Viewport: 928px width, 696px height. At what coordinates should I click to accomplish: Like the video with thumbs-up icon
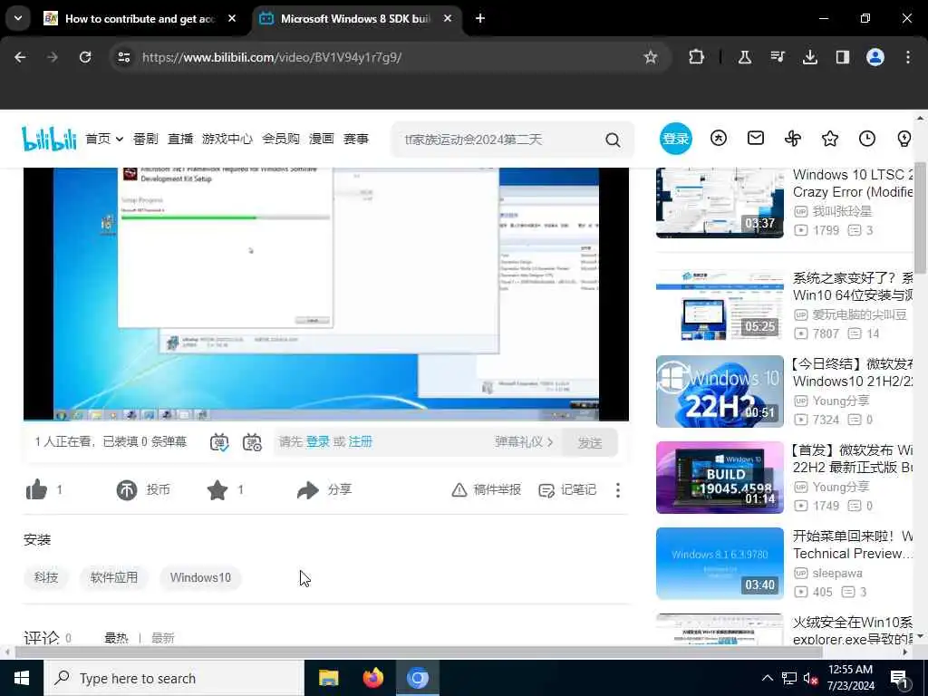pyautogui.click(x=36, y=489)
